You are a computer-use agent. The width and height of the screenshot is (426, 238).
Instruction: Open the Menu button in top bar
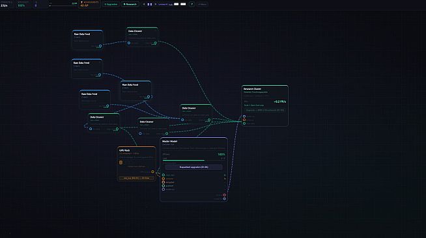(x=202, y=5)
